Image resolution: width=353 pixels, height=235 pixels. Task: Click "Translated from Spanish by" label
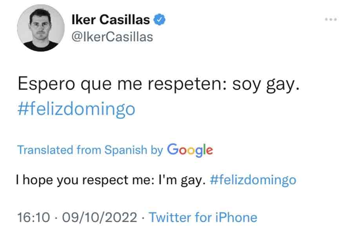(x=90, y=150)
